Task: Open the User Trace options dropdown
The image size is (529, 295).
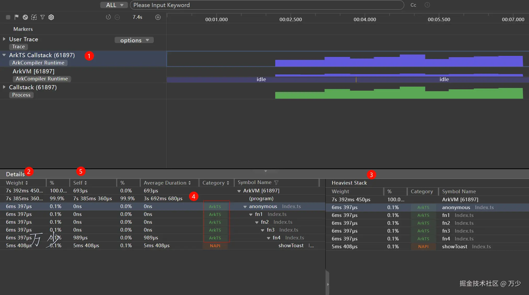Action: point(134,40)
